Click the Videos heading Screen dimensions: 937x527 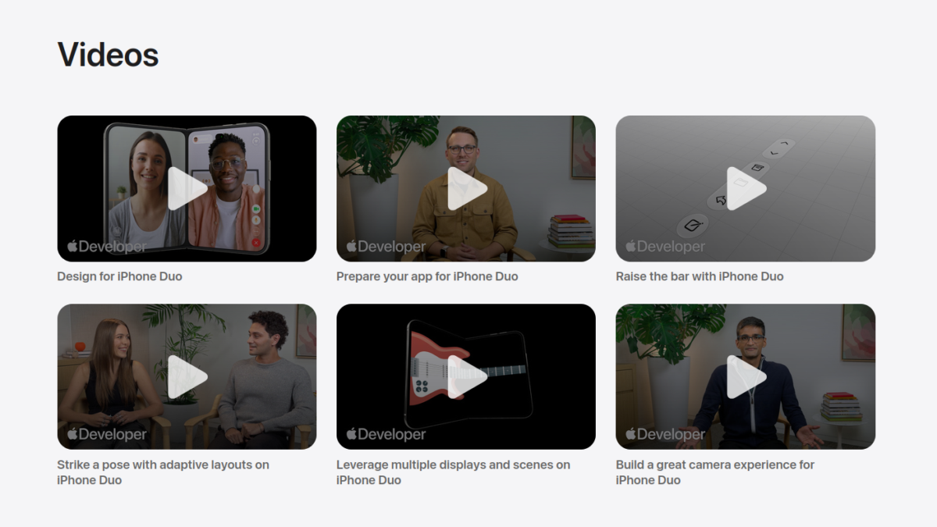[x=108, y=55]
